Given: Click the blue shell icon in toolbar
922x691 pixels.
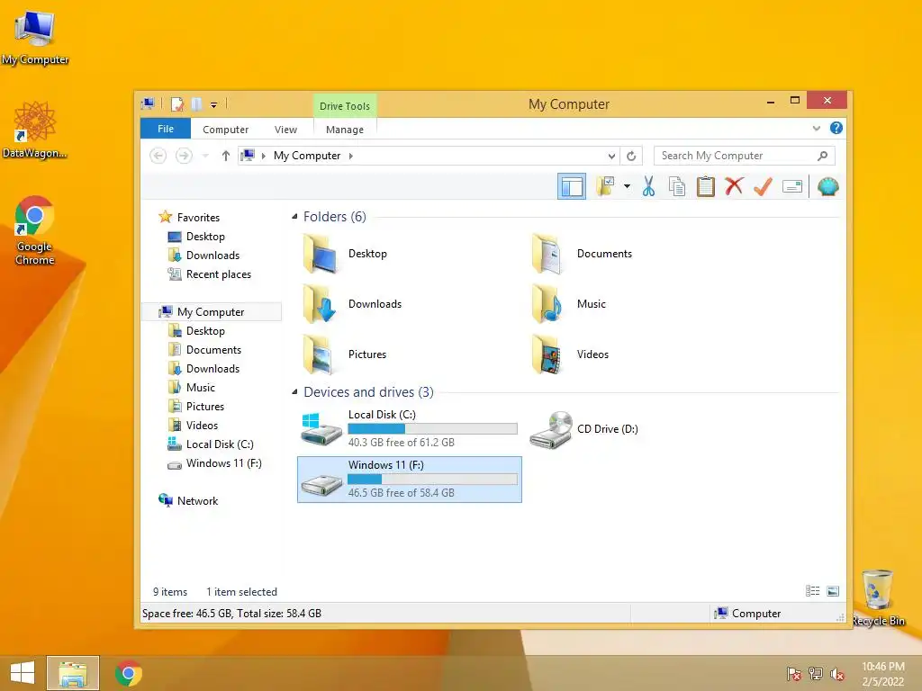Looking at the screenshot, I should (x=828, y=187).
